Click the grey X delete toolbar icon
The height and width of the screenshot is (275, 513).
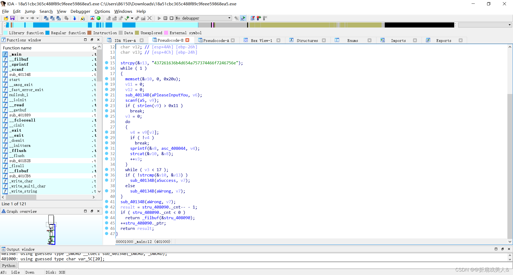150,18
